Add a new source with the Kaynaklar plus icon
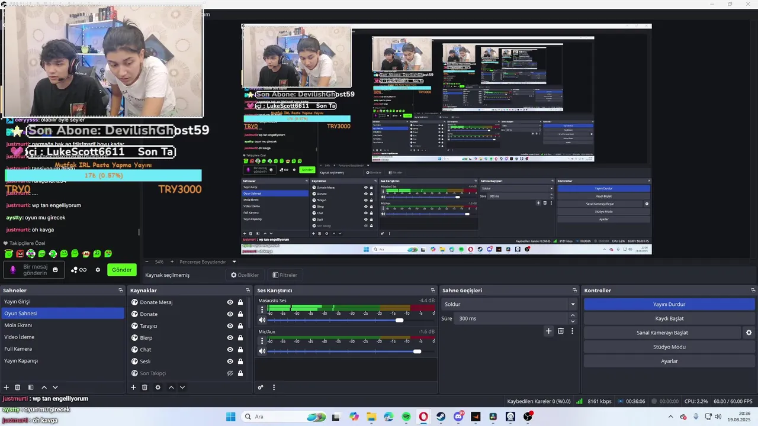 point(133,388)
